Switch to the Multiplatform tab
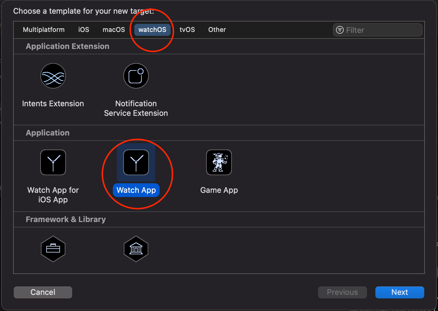Image resolution: width=438 pixels, height=311 pixels. (x=44, y=30)
